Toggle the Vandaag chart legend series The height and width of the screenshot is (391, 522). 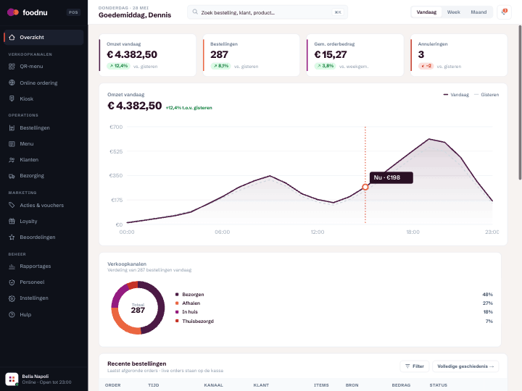(456, 95)
